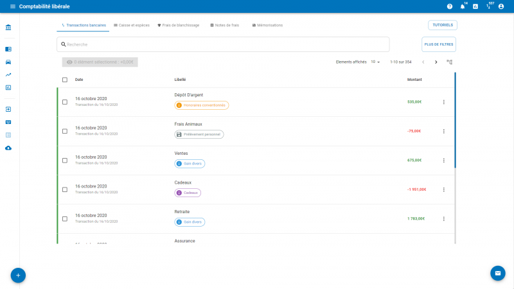Viewport: 514px width, 289px height.
Task: Open the hamburger navigation menu
Action: point(12,6)
